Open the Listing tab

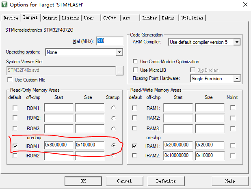pos(71,18)
